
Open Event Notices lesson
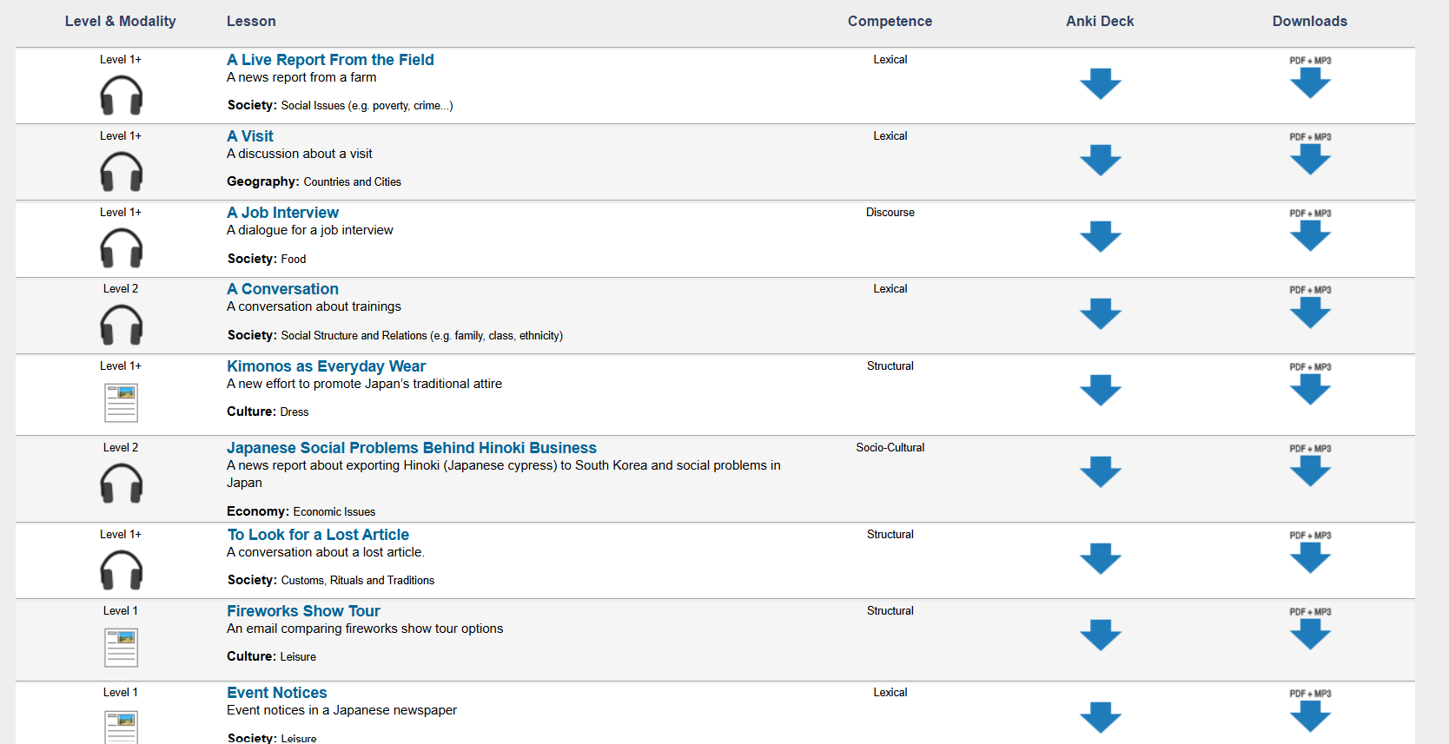277,693
